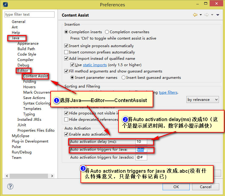Select Ant in the preferences tree

(15, 27)
